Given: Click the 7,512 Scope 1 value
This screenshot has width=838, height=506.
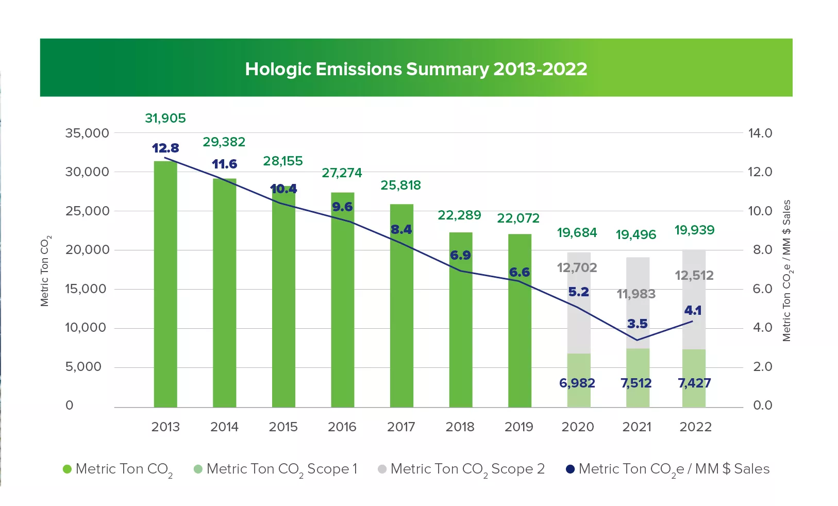Looking at the screenshot, I should click(636, 383).
